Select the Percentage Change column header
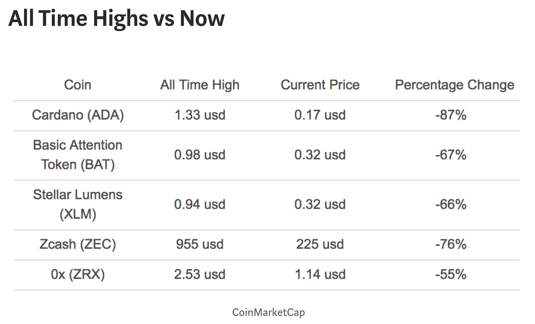 point(454,85)
